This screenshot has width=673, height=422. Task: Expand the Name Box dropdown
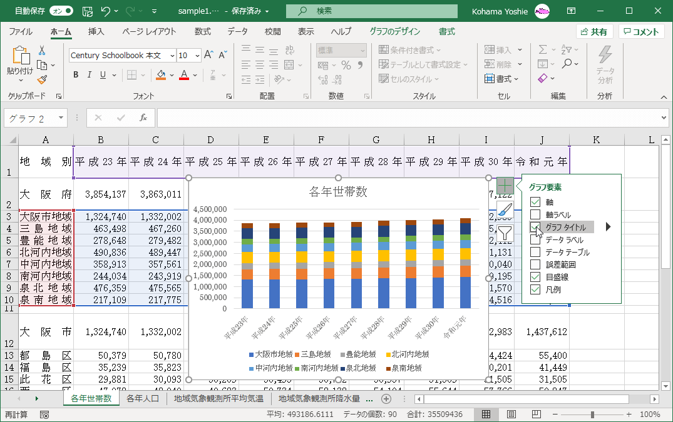point(61,118)
